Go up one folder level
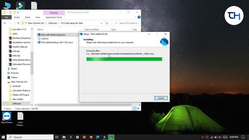Screen dimensions: 249x140 [x=18, y=23]
